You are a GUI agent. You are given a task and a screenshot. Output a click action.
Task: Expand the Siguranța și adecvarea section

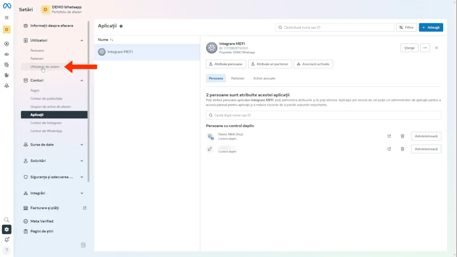tap(82, 177)
